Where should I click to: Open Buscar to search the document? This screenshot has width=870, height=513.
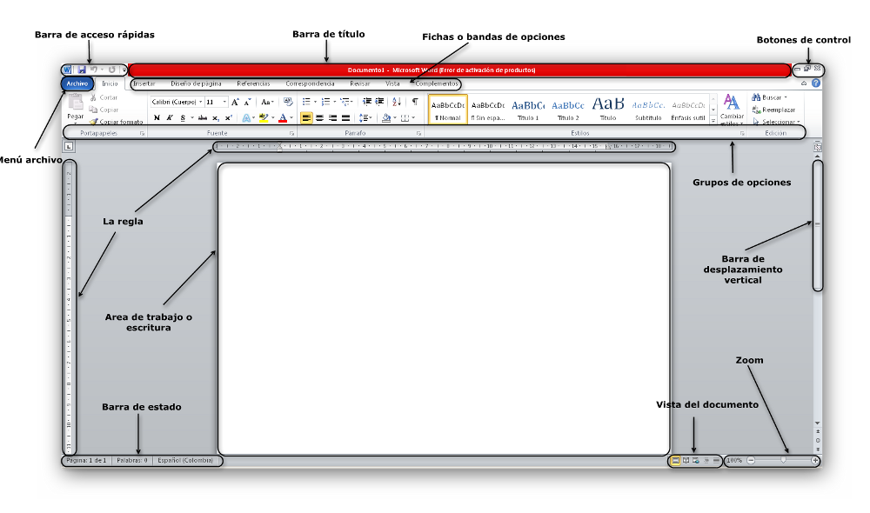tap(756, 97)
